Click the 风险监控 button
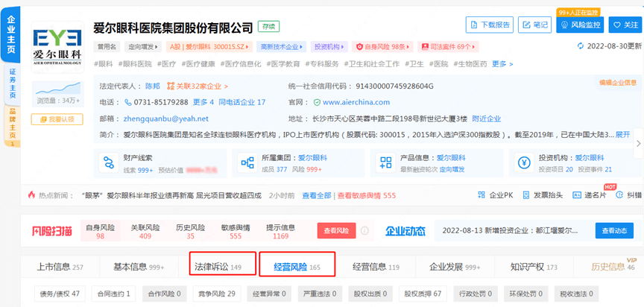This screenshot has height=307, width=644. pos(580,25)
